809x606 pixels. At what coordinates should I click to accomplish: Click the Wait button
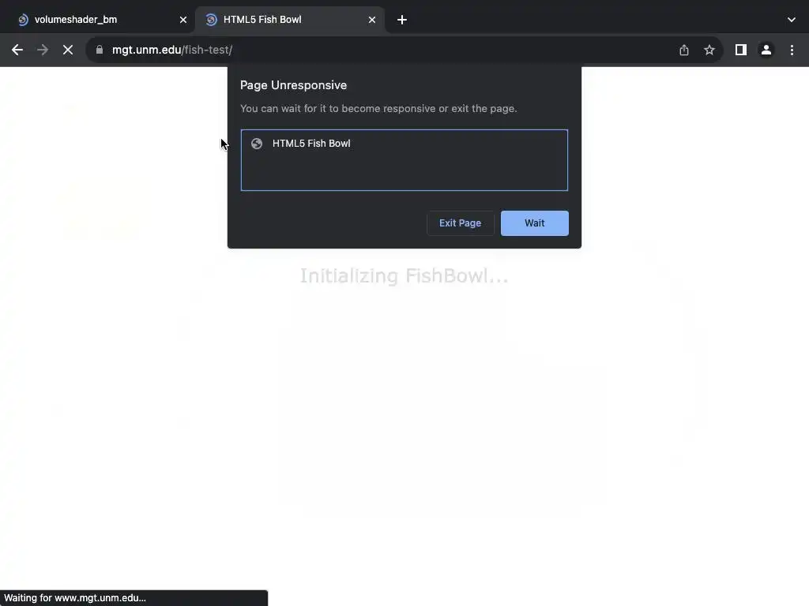coord(535,223)
